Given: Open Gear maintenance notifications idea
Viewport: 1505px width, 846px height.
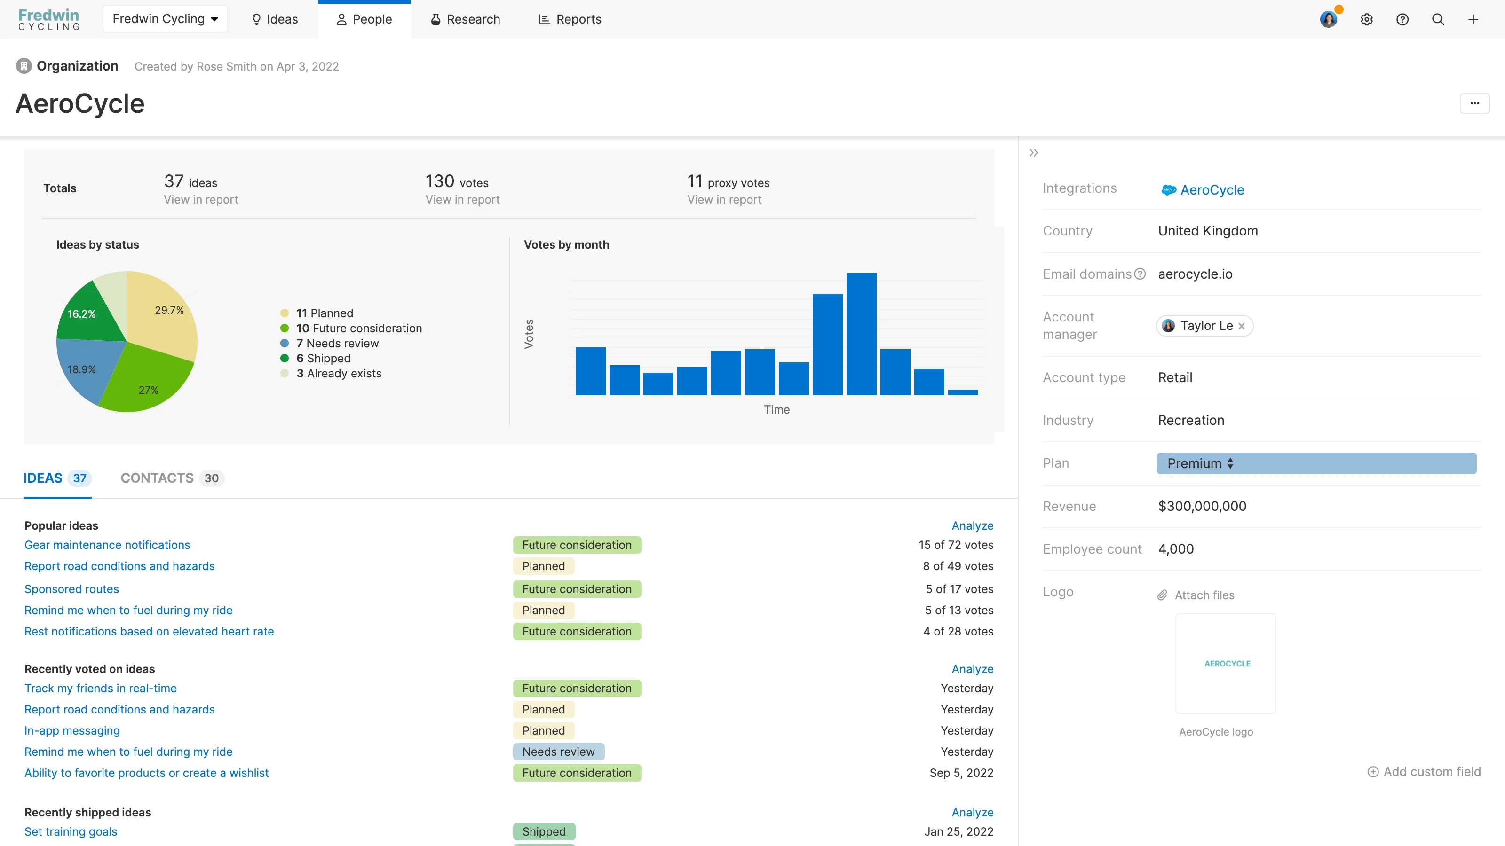Looking at the screenshot, I should pos(107,545).
